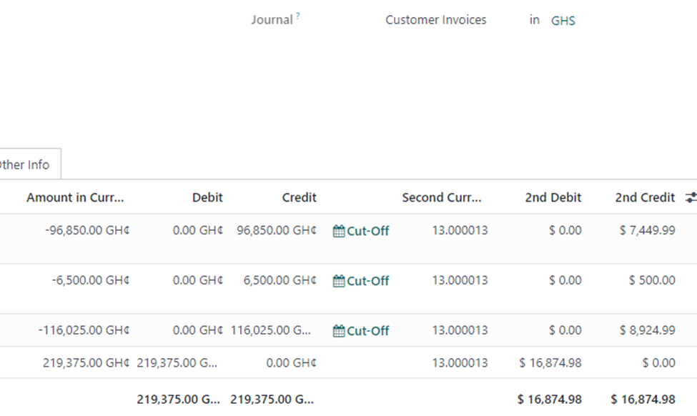Click the $ 16,874.98 2nd debit cell
This screenshot has width=697, height=416.
point(550,362)
